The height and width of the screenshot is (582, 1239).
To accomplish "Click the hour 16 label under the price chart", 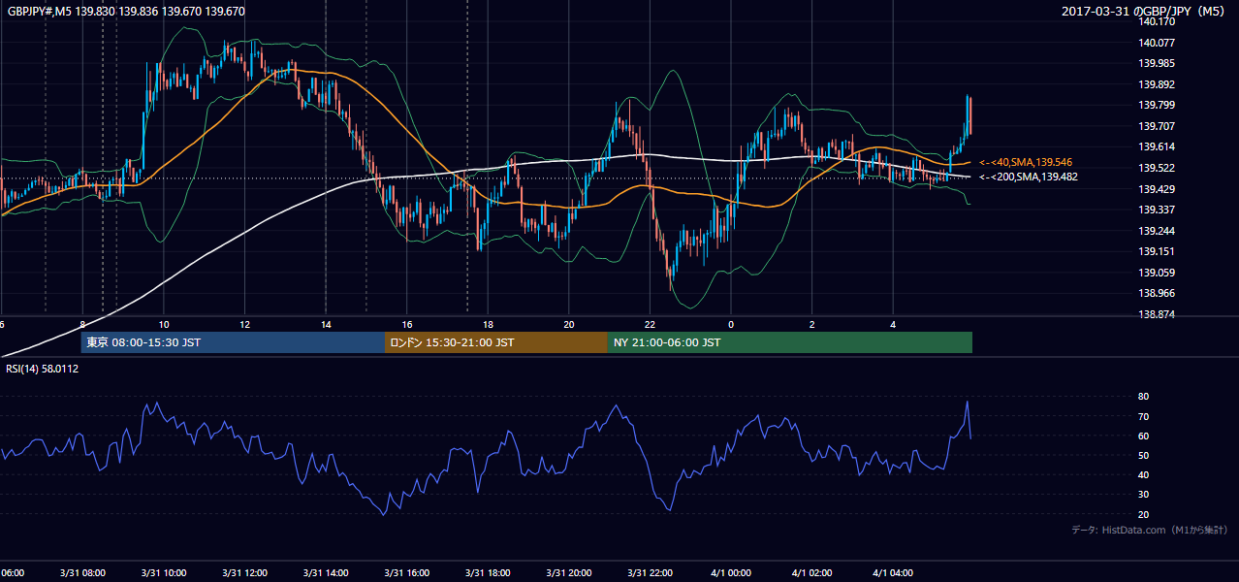I will coord(407,324).
